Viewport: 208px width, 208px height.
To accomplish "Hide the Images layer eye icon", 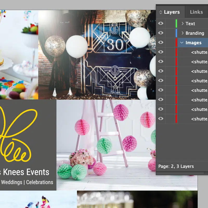I will [161, 43].
